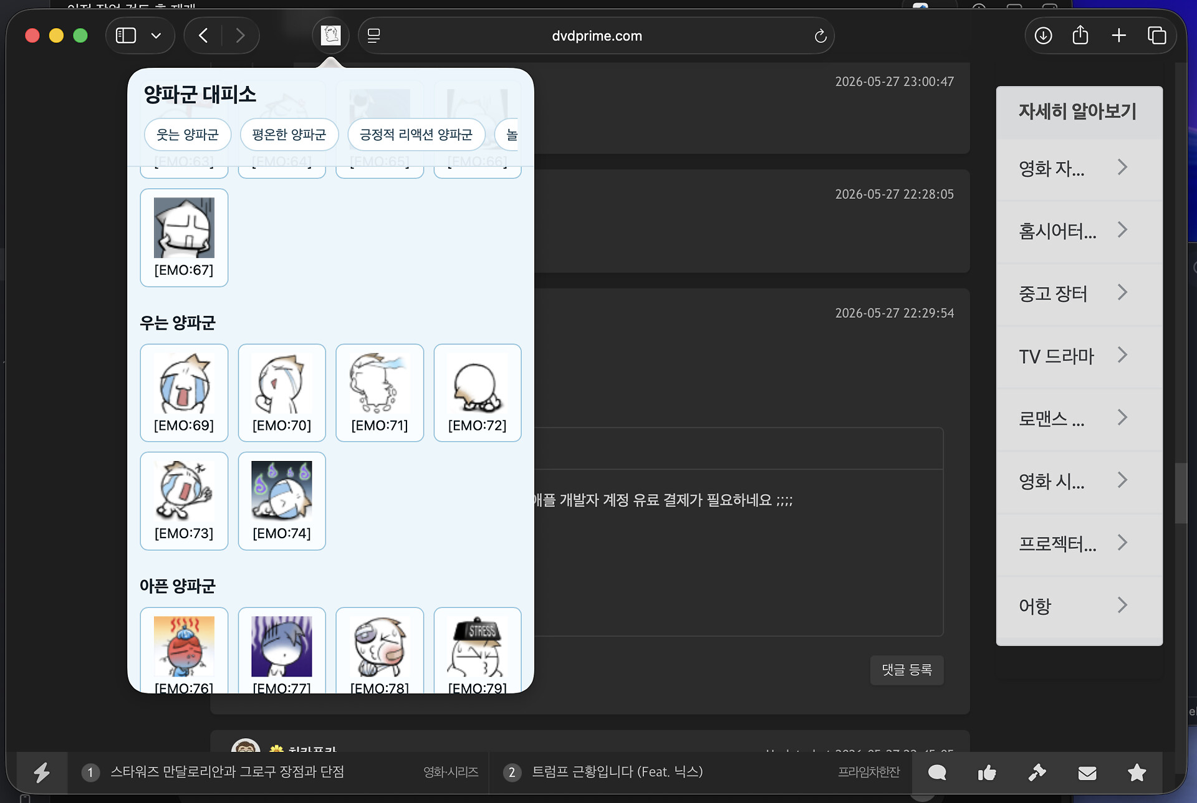1197x803 pixels.
Task: Submit the comment with 댓글 등록
Action: [906, 670]
